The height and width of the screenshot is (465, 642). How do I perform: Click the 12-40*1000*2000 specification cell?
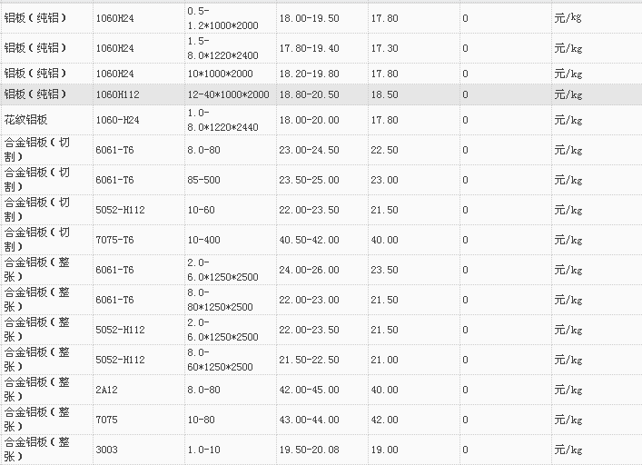228,94
